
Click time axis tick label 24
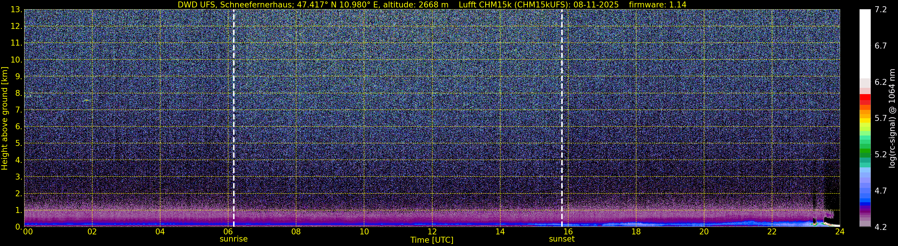(840, 232)
